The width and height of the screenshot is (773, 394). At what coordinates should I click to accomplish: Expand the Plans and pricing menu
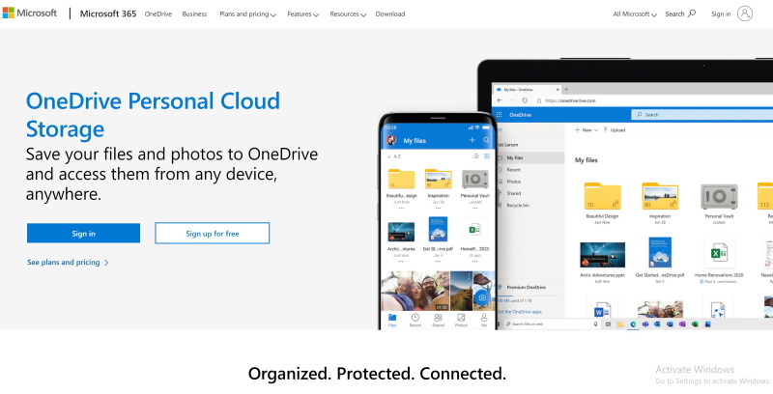pos(247,14)
